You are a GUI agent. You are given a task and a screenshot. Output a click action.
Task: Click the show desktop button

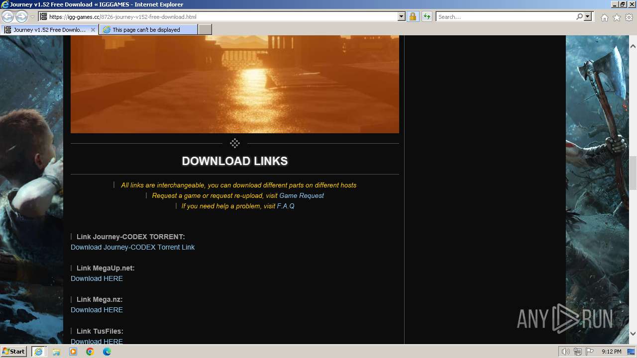[x=632, y=352]
